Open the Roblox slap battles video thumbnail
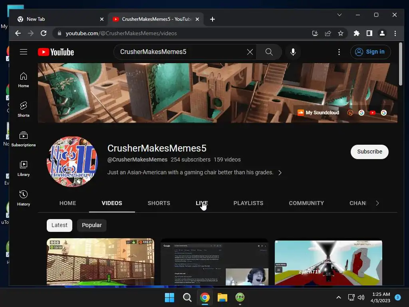This screenshot has height=307, width=409. click(329, 262)
